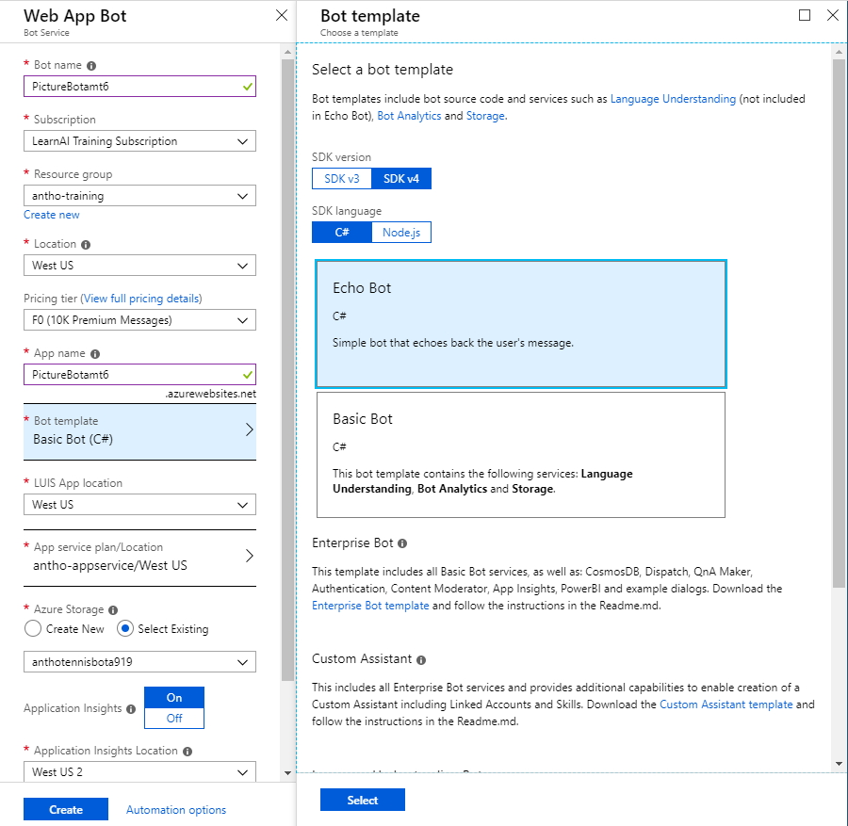Click the Application Insights info icon
This screenshot has width=848, height=826.
coord(131,709)
